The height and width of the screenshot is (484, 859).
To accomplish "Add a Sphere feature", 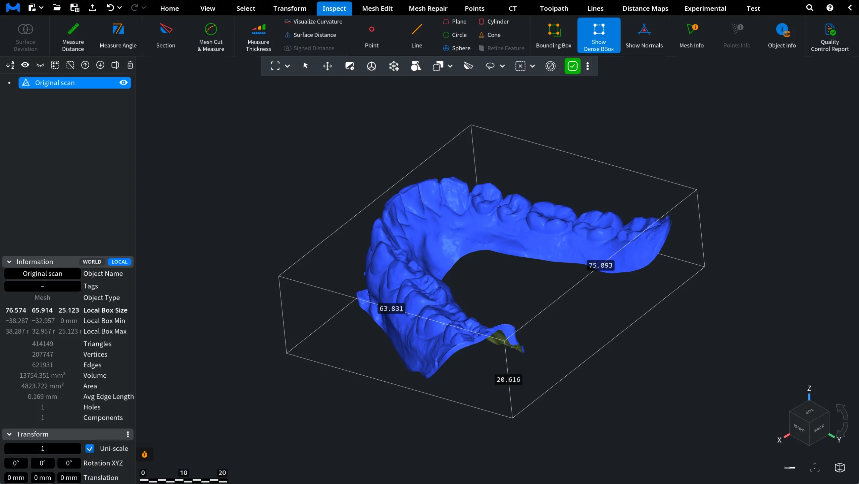I will (456, 48).
